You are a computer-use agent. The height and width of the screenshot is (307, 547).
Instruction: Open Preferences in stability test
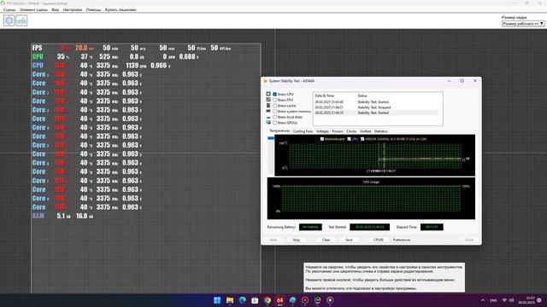click(402, 240)
